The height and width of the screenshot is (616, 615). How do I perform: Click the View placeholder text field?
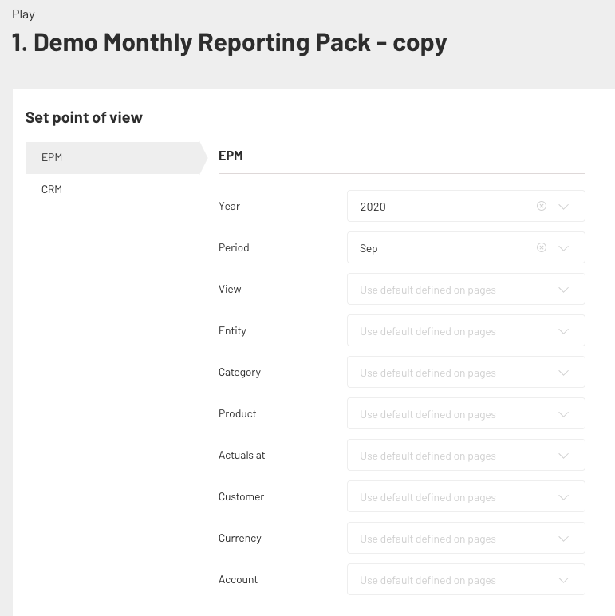tap(466, 289)
